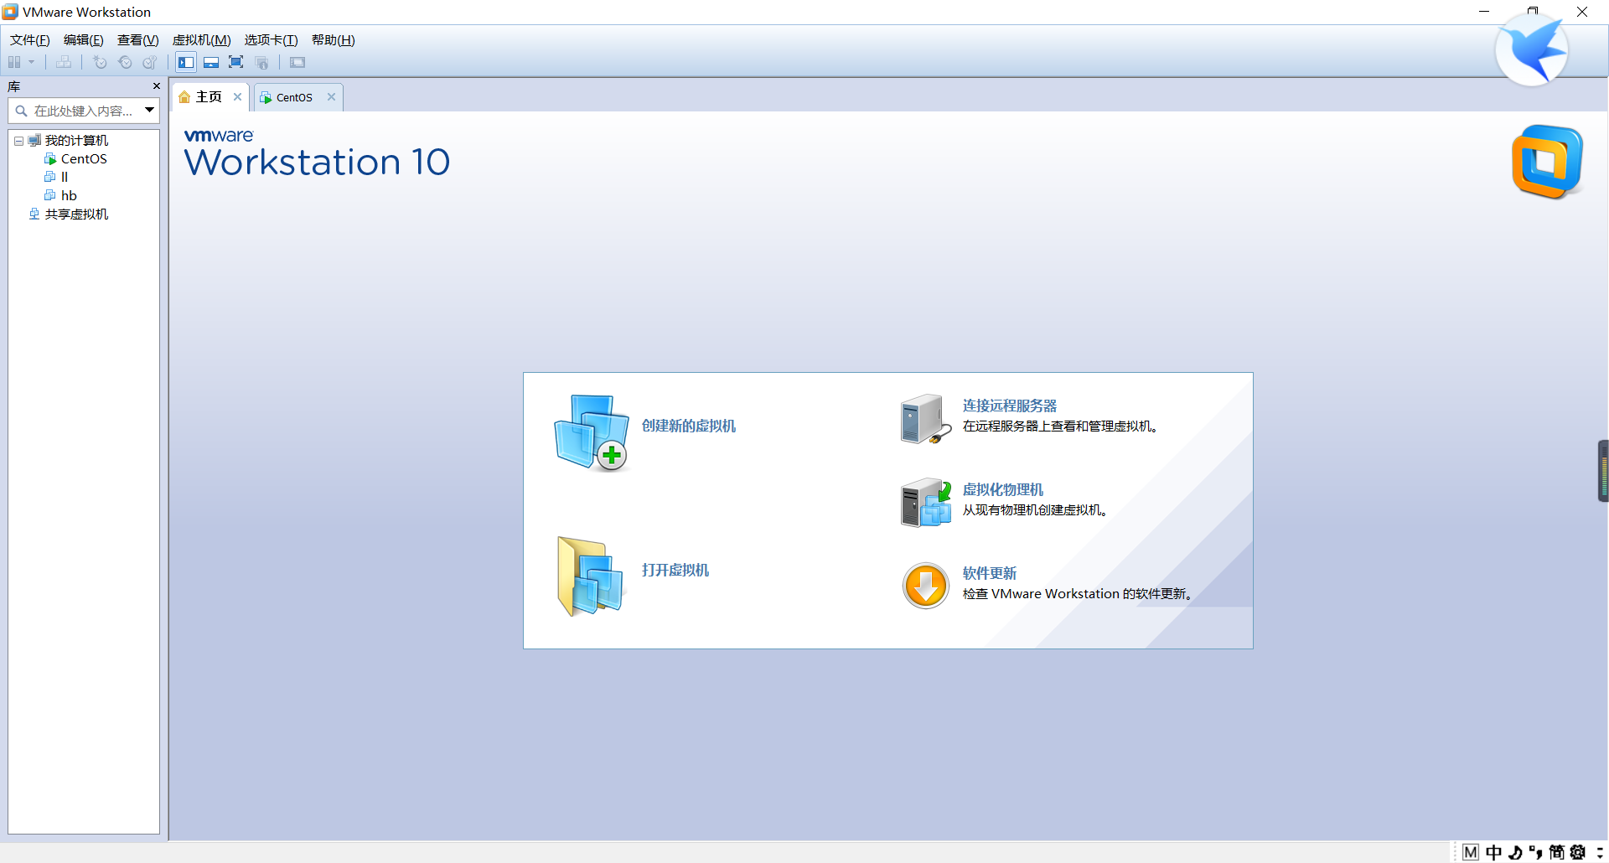1609x863 pixels.
Task: Close the 库 library panel
Action: [x=156, y=86]
